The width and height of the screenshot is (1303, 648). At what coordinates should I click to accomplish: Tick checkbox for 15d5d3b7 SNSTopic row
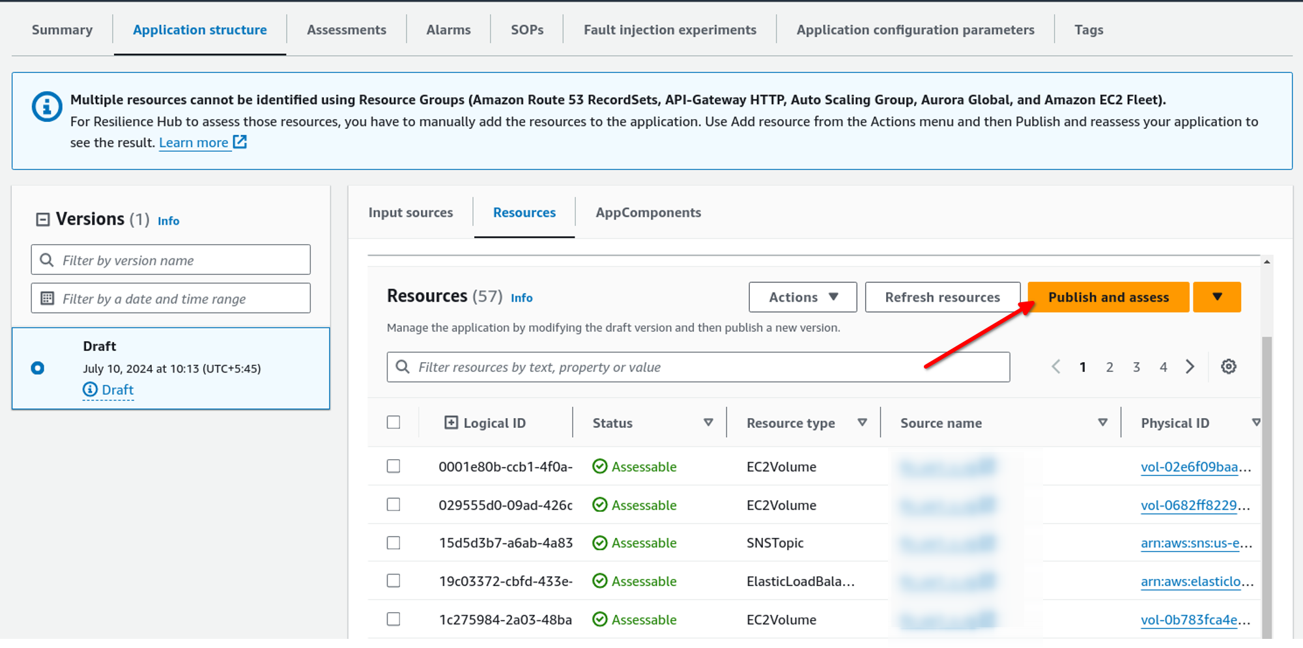pyautogui.click(x=394, y=543)
